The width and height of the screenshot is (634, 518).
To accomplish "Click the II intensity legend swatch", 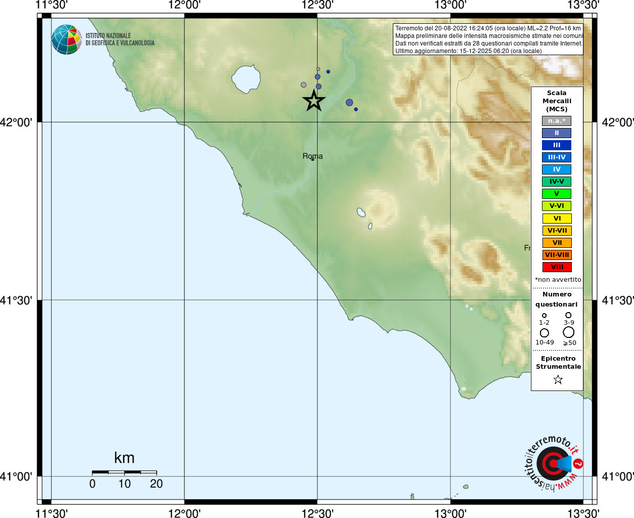I will 557,133.
